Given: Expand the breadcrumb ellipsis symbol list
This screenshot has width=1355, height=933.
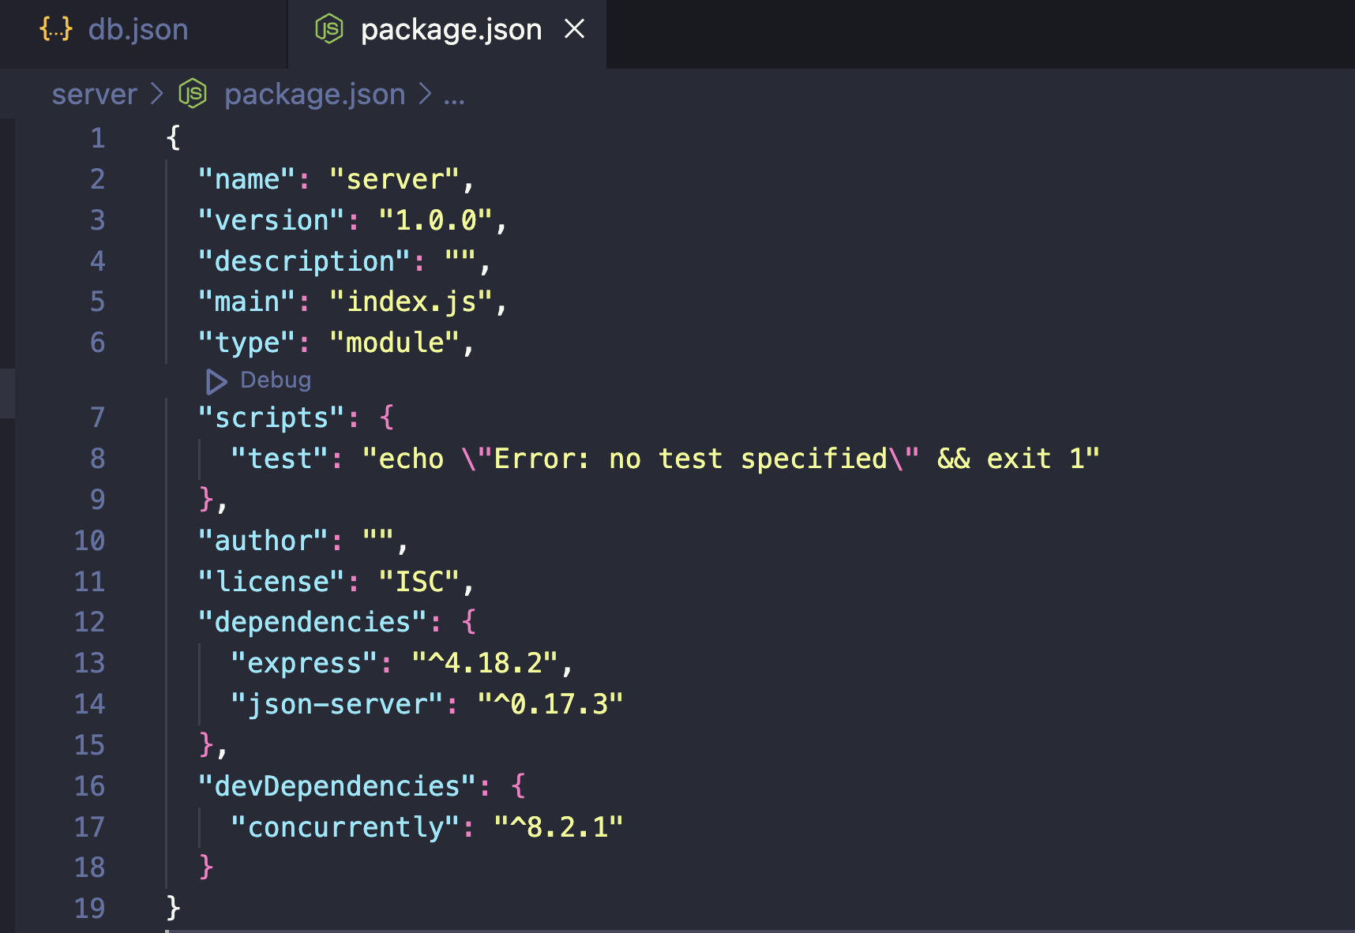Looking at the screenshot, I should click(x=454, y=96).
